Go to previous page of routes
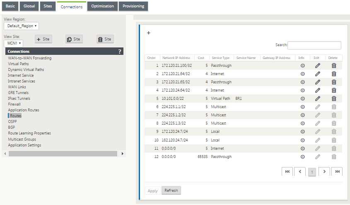This screenshot has height=205, width=350. pos(300,172)
